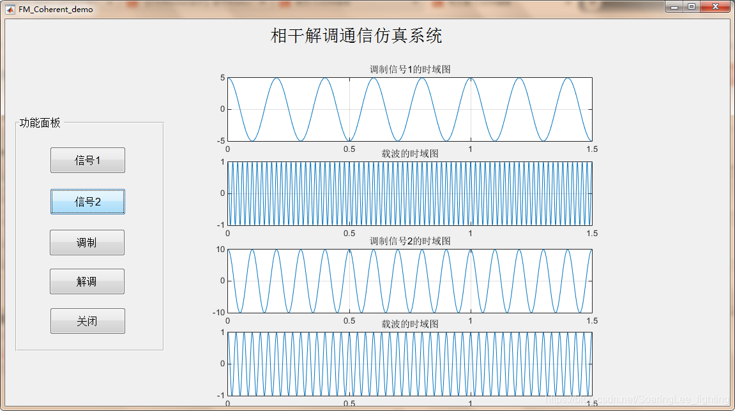
Task: Click inside the bottom 载波的时域图 plot
Action: pos(409,364)
